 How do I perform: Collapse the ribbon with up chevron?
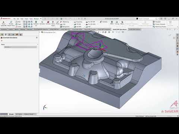(x=177, y=26)
